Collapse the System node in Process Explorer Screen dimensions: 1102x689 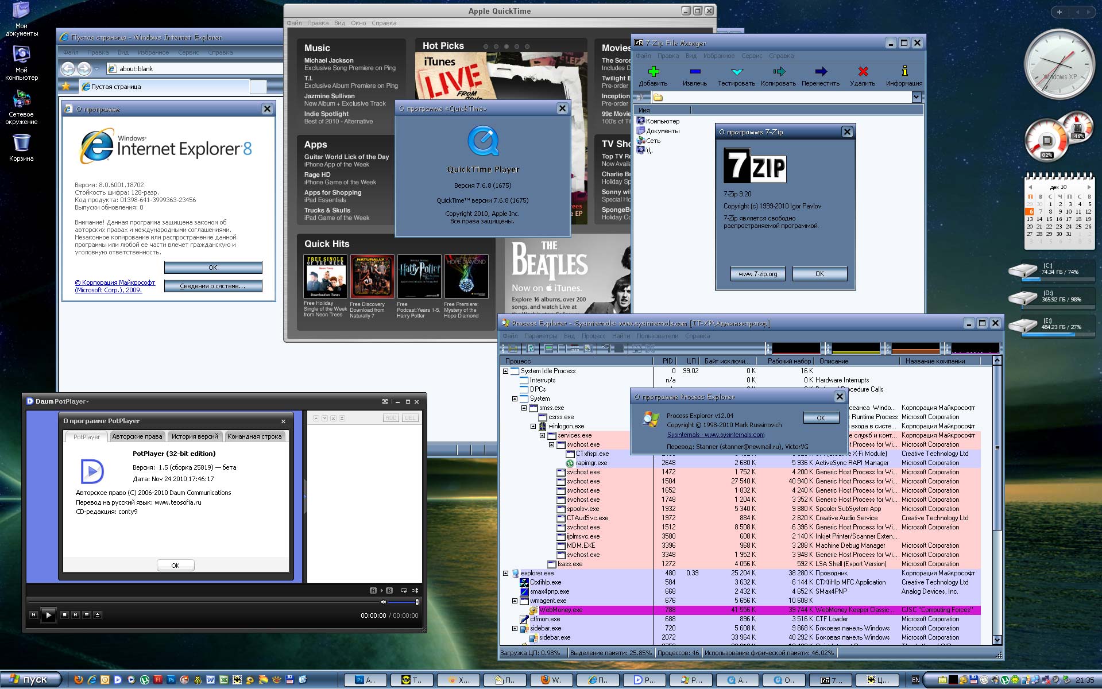[515, 399]
